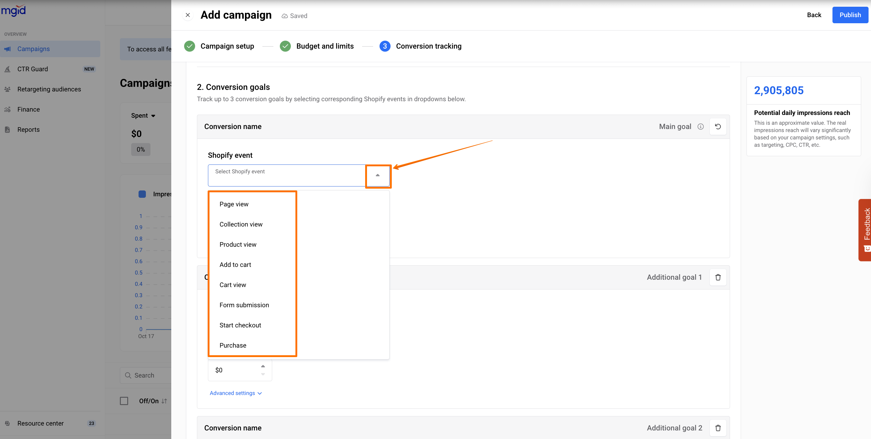Click the mgid logo
The height and width of the screenshot is (439, 871).
(x=13, y=10)
